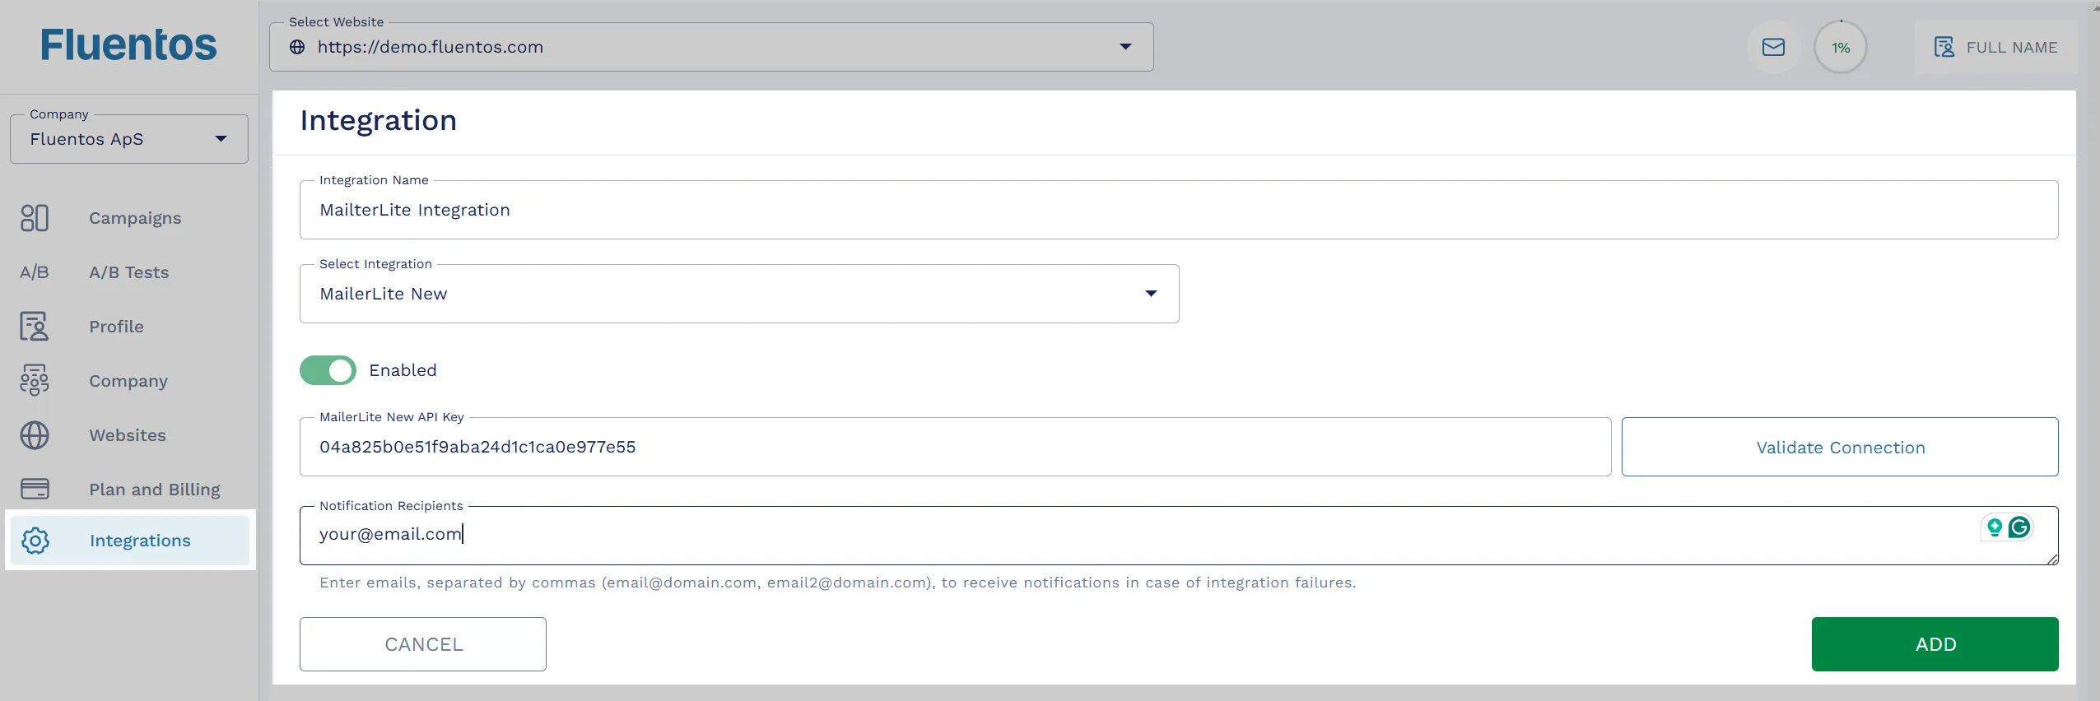Go to A/B Tests

coord(129,272)
